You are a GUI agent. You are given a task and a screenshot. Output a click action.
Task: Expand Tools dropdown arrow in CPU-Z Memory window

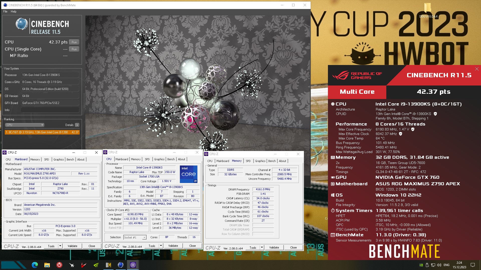pos(262,247)
